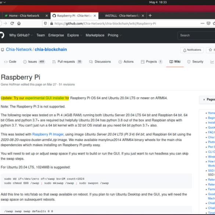Open the Team page link
Image resolution: width=215 pixels, height=215 pixels.
(41, 35)
